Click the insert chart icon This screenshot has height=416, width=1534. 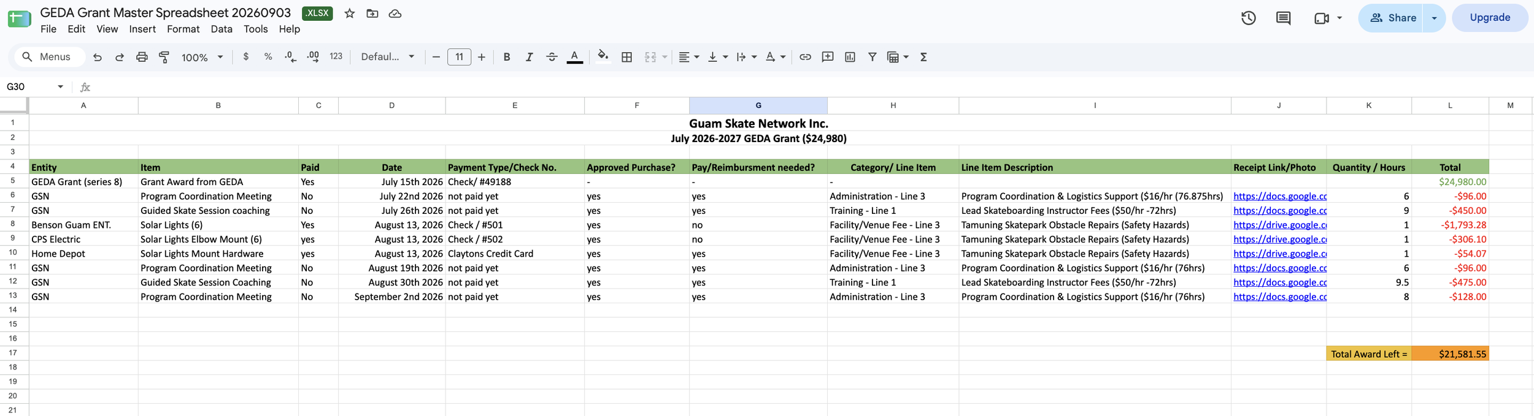click(x=850, y=57)
